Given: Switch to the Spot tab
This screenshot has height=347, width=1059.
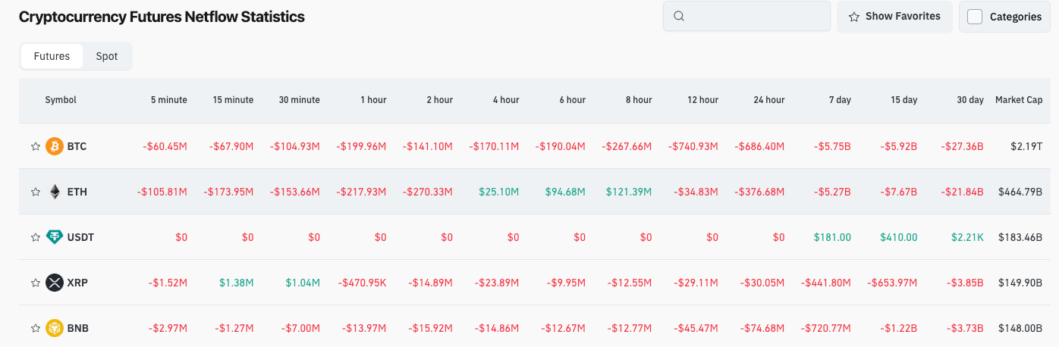Looking at the screenshot, I should coord(107,56).
